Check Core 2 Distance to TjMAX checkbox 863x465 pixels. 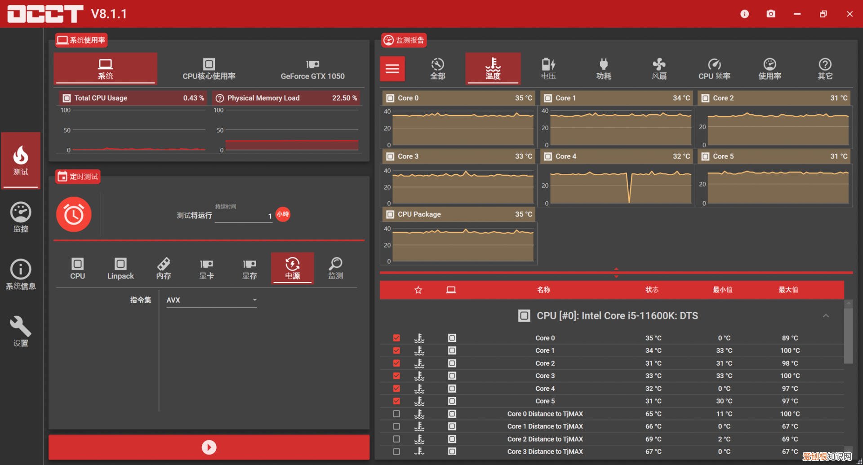click(x=396, y=439)
